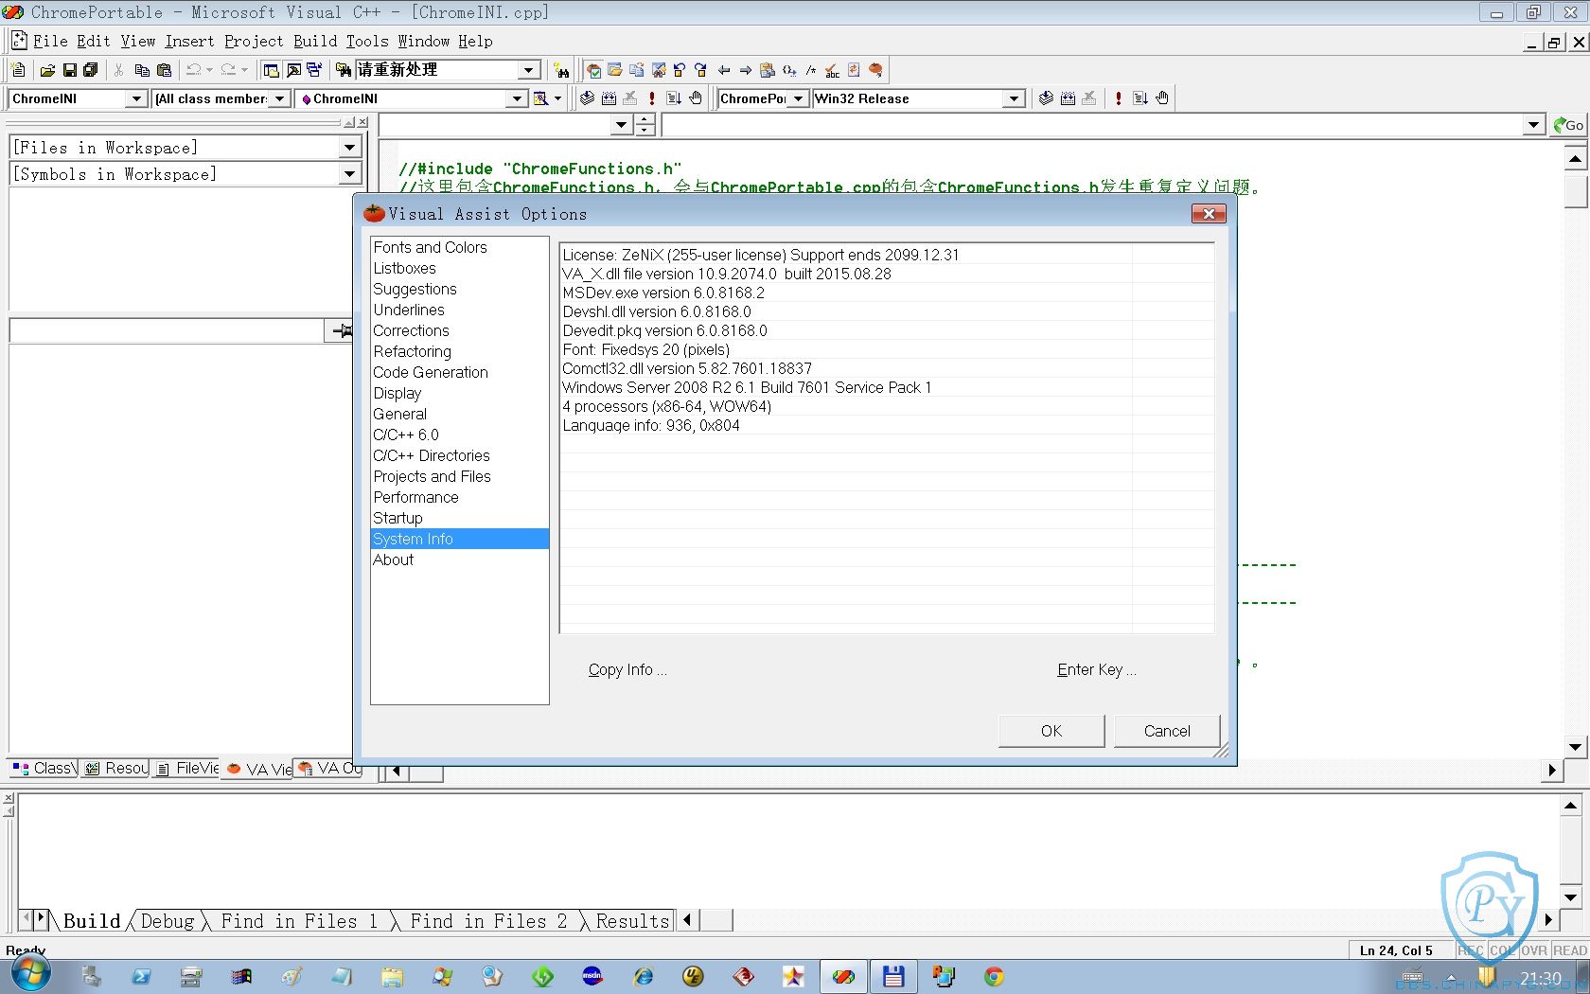The width and height of the screenshot is (1590, 994).
Task: Switch to the FileView workspace tab
Action: [x=187, y=769]
